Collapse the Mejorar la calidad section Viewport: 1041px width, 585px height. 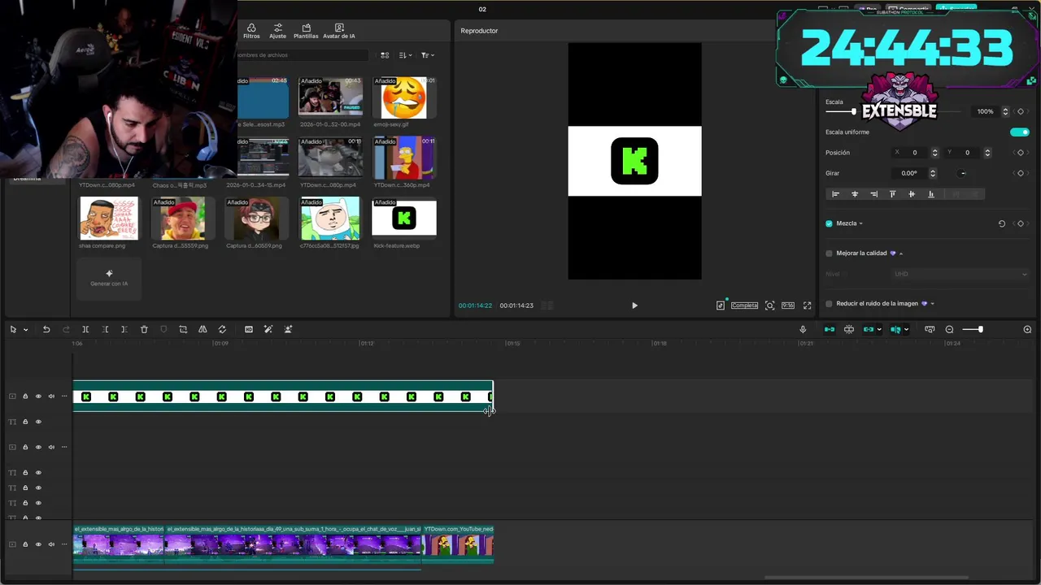click(901, 253)
